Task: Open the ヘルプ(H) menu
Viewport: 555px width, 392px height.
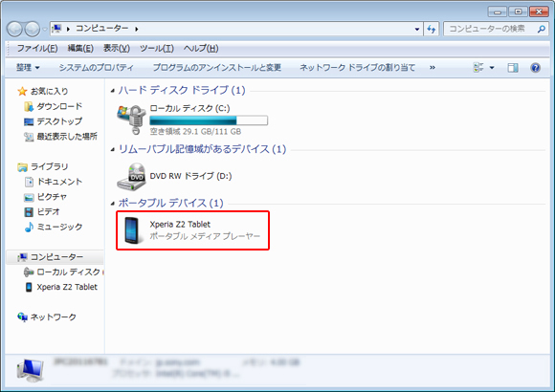Action: tap(201, 48)
